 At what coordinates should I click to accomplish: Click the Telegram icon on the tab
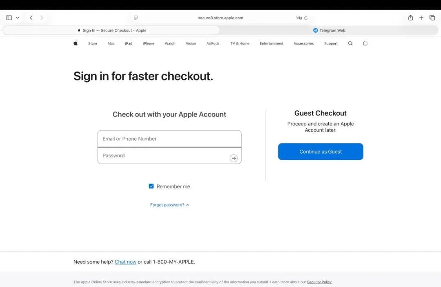(x=316, y=30)
